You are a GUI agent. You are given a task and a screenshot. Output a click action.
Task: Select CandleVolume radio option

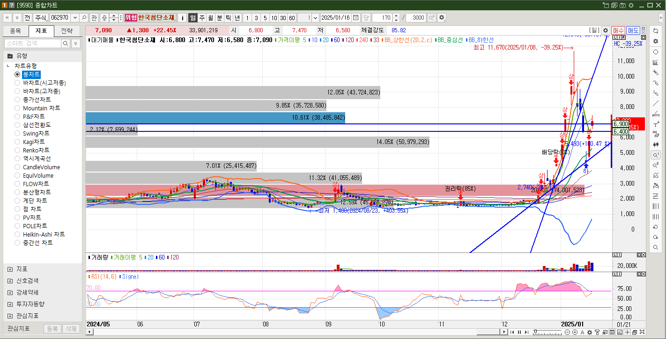[x=17, y=167]
